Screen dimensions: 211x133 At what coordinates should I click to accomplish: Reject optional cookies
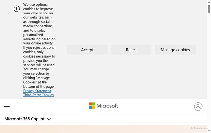click(131, 50)
